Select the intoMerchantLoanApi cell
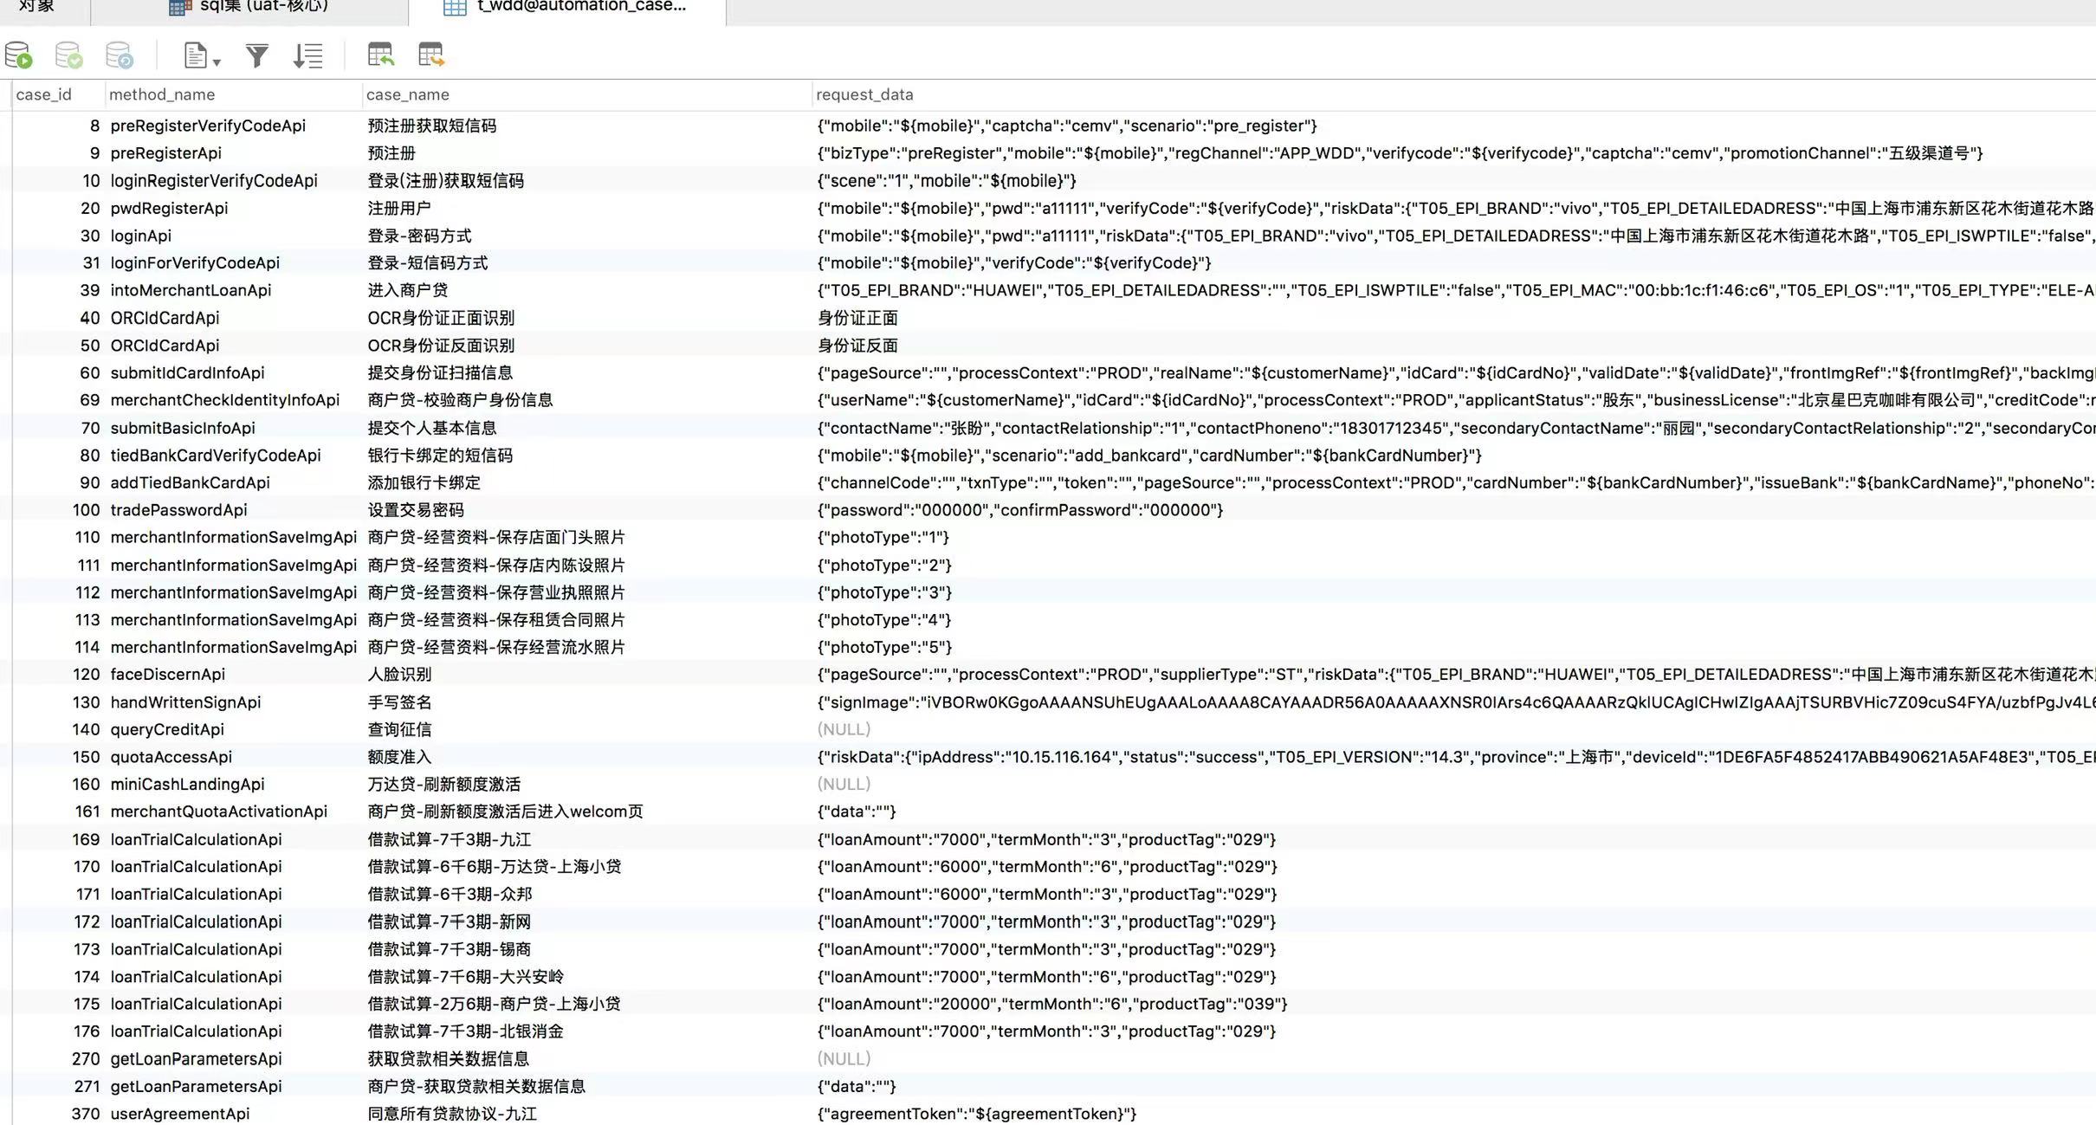2096x1125 pixels. (x=191, y=290)
